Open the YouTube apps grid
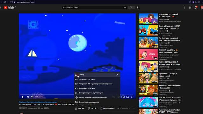 [x=190, y=8]
